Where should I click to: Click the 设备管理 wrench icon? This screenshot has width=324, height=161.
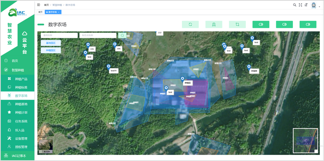(x=9, y=138)
